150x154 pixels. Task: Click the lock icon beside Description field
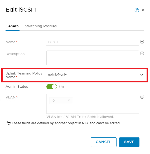coord(142,53)
